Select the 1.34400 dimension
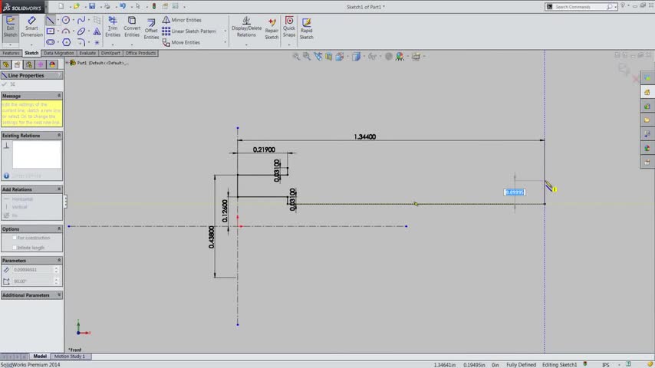655x368 pixels. [364, 136]
